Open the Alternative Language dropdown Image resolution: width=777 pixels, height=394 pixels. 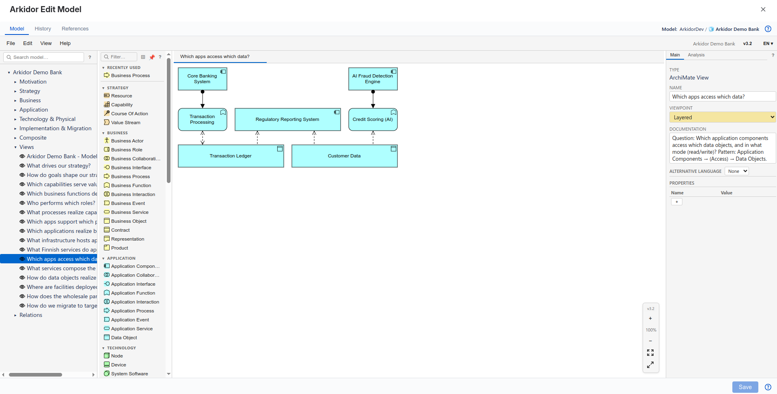tap(737, 171)
